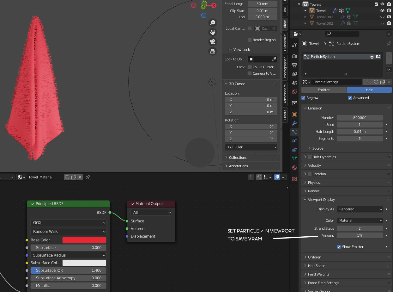Open the View Layer properties tab icon
The width and height of the screenshot is (393, 292).
[294, 74]
